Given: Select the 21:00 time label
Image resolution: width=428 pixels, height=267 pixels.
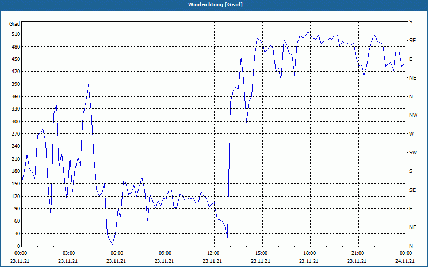Looking at the screenshot, I should 356,253.
